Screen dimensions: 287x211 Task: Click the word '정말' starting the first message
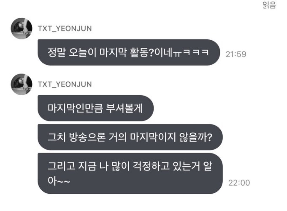(x=56, y=53)
